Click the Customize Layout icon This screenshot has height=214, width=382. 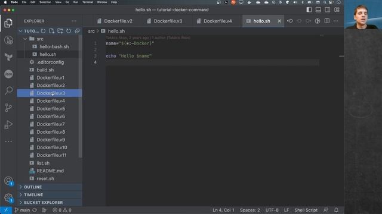point(337,10)
